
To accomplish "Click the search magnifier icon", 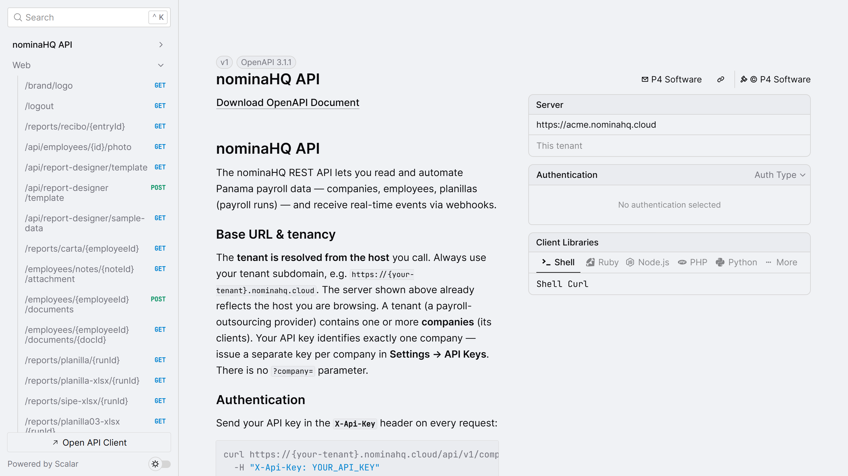I will (18, 17).
